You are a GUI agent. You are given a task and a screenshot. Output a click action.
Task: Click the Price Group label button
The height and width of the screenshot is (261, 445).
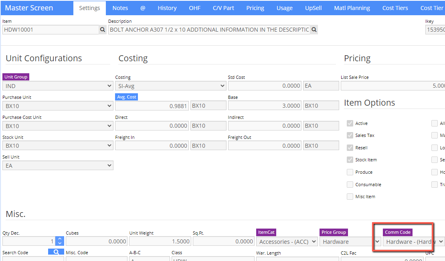coord(334,232)
